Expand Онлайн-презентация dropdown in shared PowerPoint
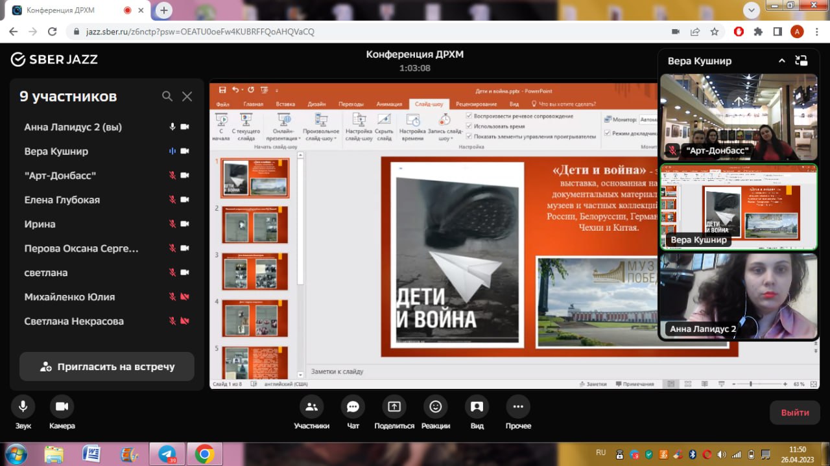Image resolution: width=830 pixels, height=466 pixels. coord(283,127)
